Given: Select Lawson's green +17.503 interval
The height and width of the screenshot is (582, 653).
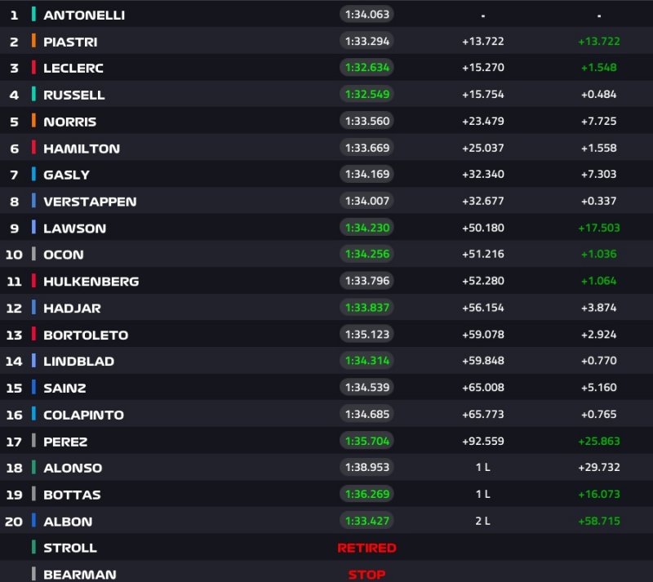Looking at the screenshot, I should tap(599, 228).
